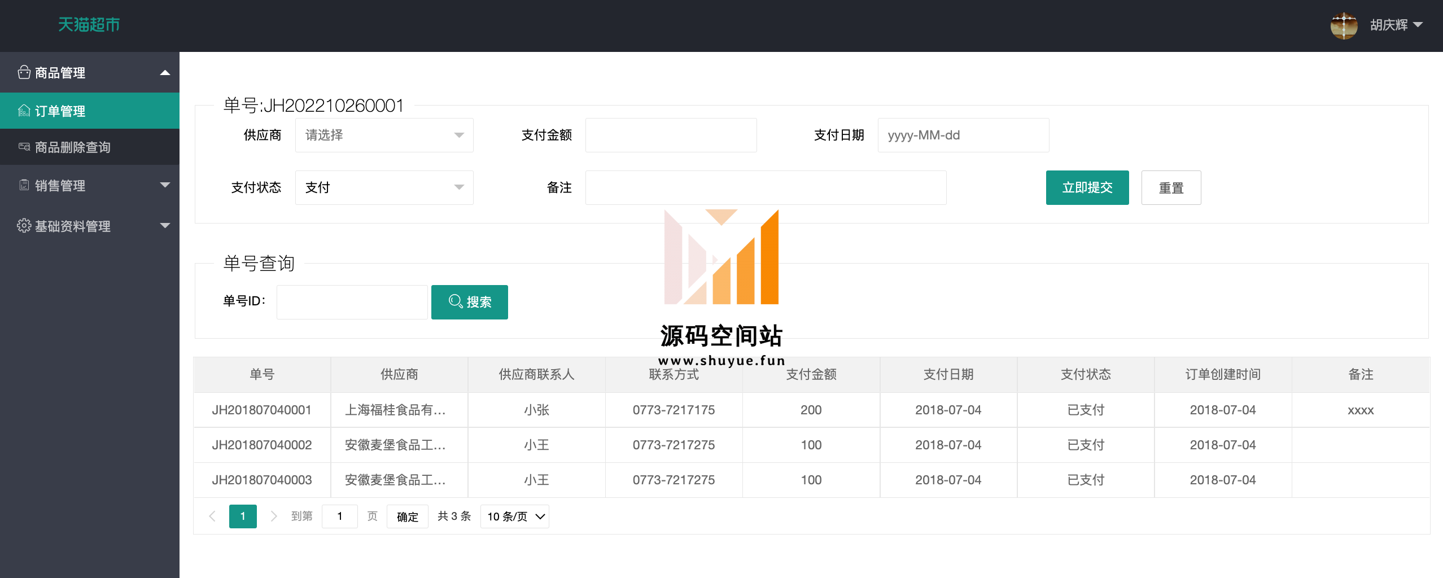Open the 10 条/页 page size dropdown

(514, 516)
